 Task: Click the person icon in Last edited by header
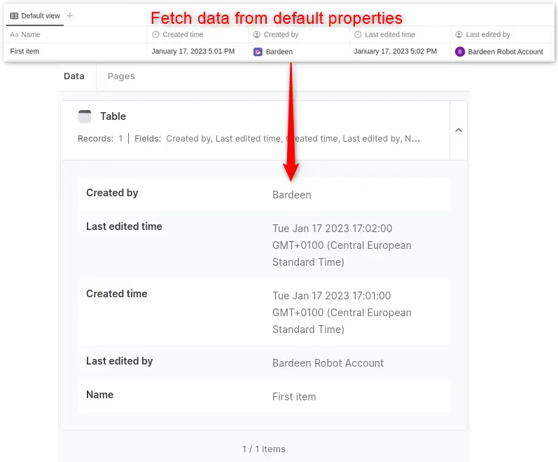[459, 34]
